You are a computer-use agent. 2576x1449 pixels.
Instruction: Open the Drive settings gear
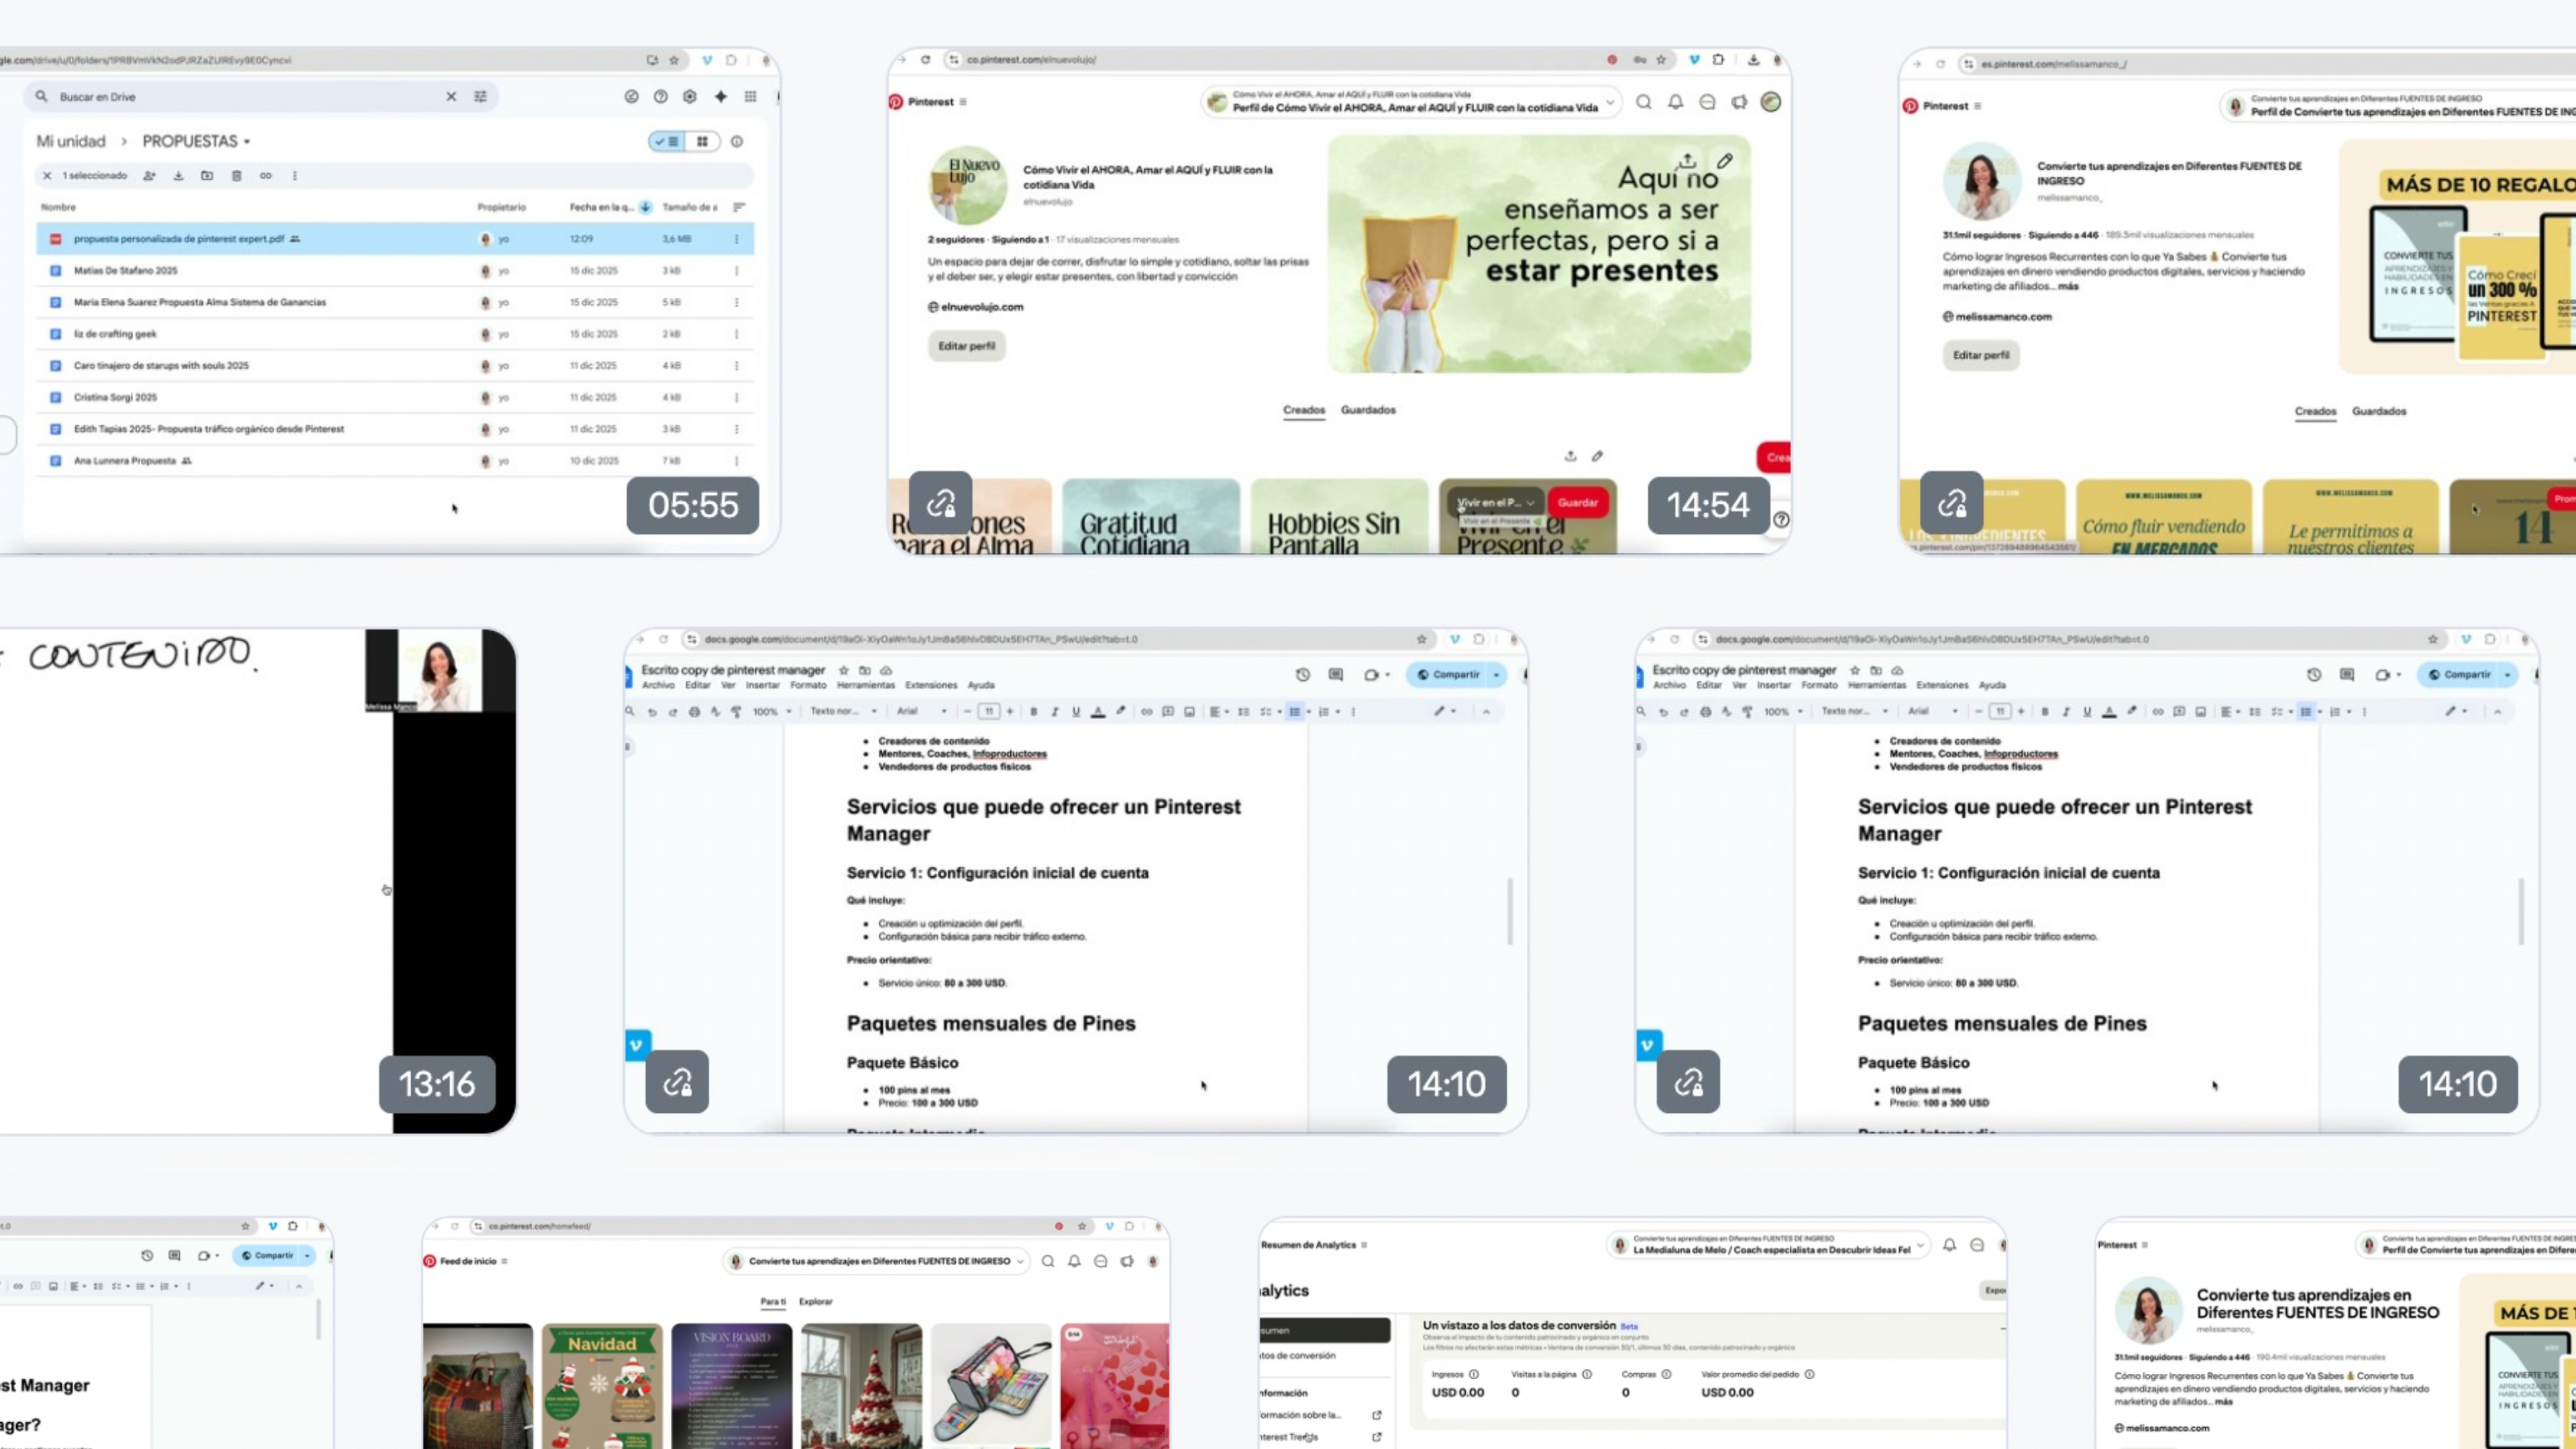point(690,97)
